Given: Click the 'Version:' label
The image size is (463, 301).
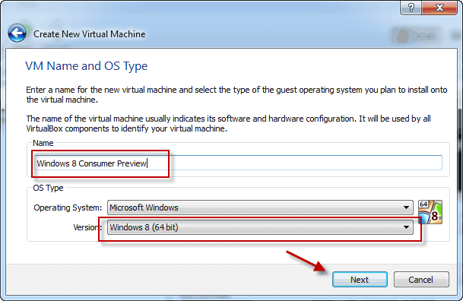Looking at the screenshot, I should click(x=87, y=227).
